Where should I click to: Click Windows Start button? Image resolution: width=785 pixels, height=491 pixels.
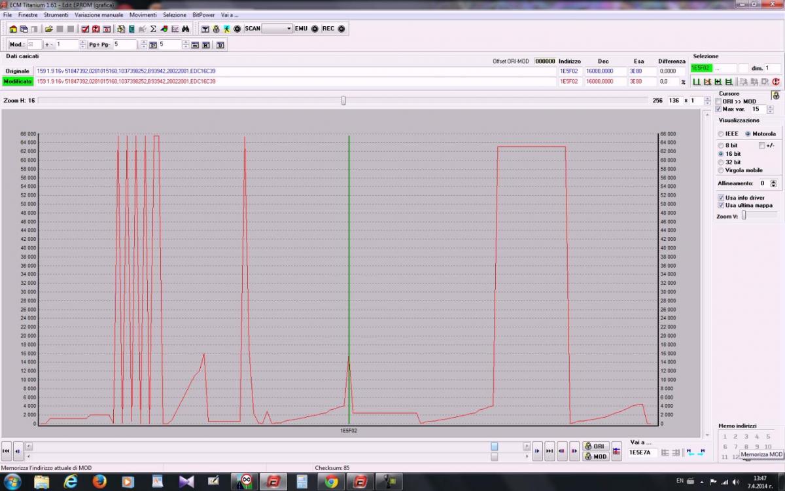tap(12, 482)
